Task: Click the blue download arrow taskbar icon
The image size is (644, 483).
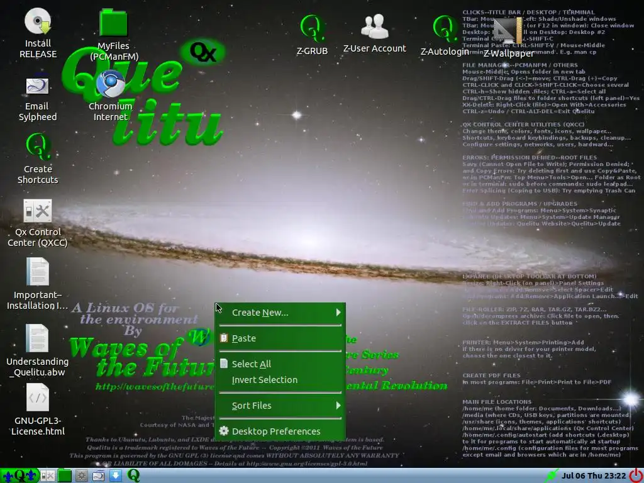Action: click(x=116, y=475)
